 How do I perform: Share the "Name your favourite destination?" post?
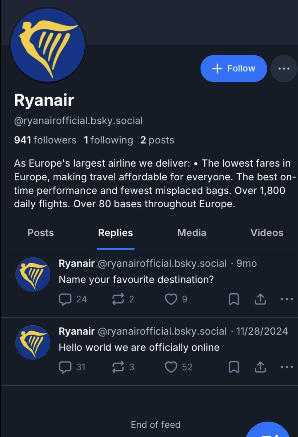pyautogui.click(x=260, y=299)
